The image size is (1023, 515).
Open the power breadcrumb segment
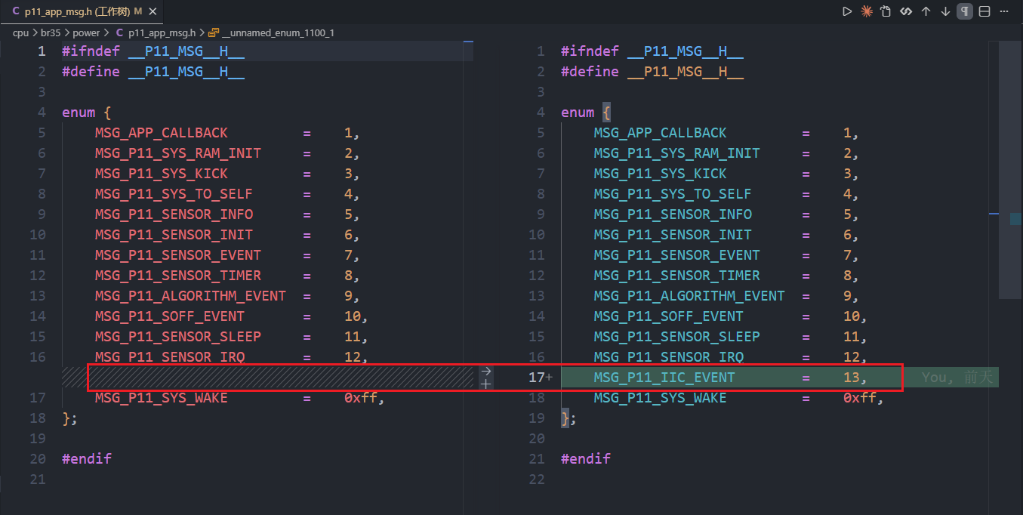point(87,33)
